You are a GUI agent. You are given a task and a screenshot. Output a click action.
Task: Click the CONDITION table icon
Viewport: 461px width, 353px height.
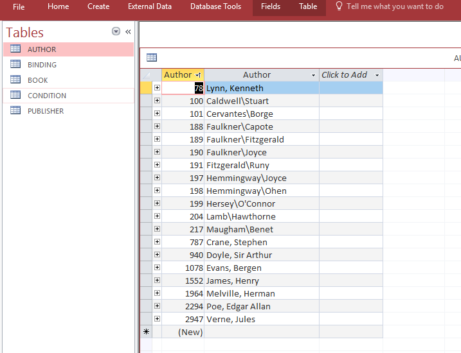click(15, 96)
